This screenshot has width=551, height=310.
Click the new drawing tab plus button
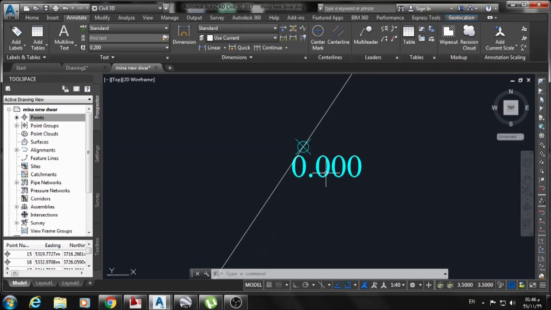pyautogui.click(x=170, y=68)
